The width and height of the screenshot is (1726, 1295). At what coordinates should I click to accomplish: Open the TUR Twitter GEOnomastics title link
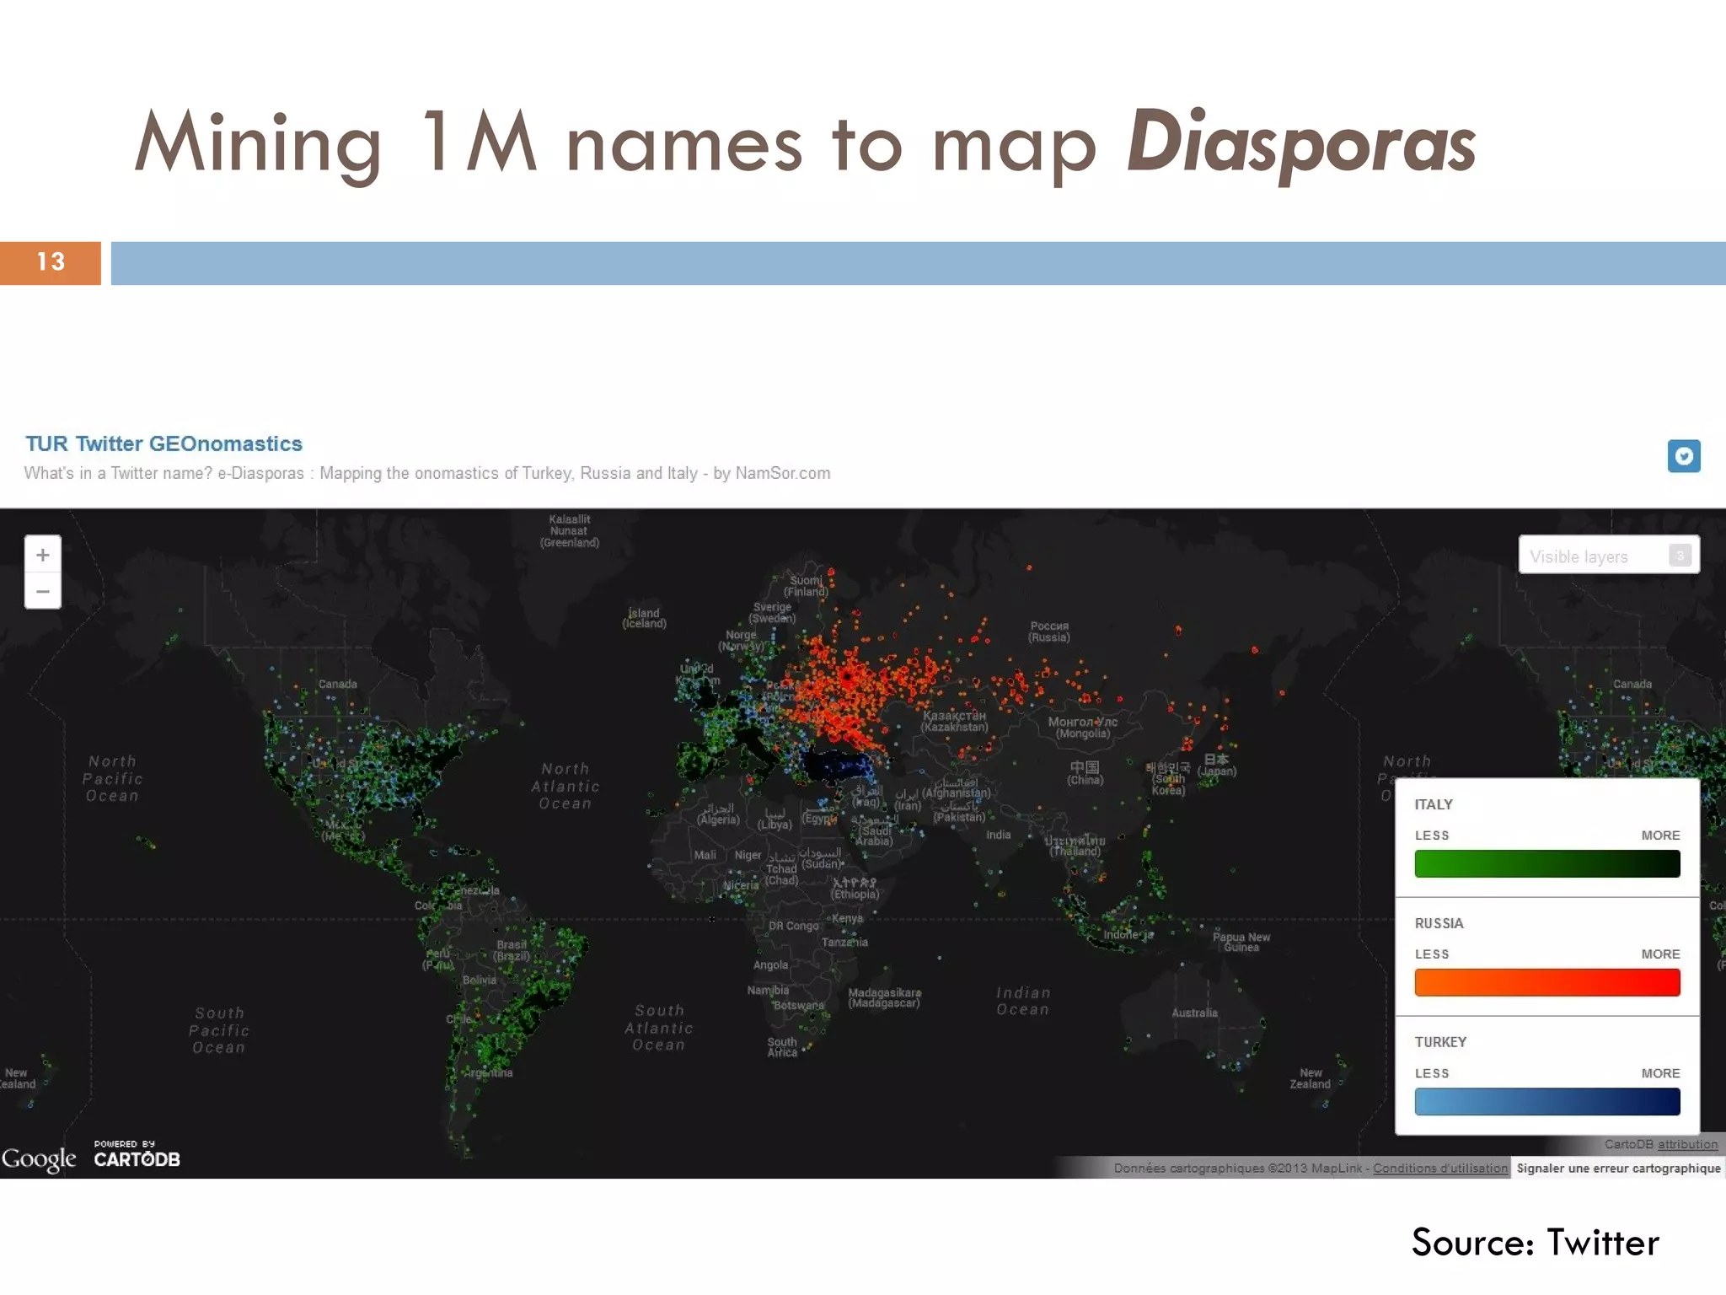pyautogui.click(x=163, y=443)
